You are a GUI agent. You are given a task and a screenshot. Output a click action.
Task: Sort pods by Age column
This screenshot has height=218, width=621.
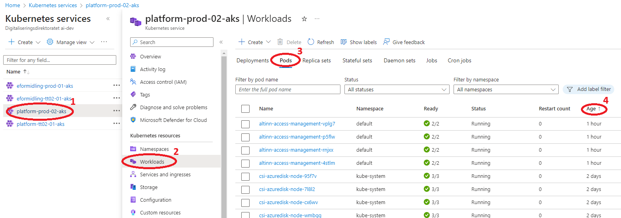pyautogui.click(x=594, y=108)
